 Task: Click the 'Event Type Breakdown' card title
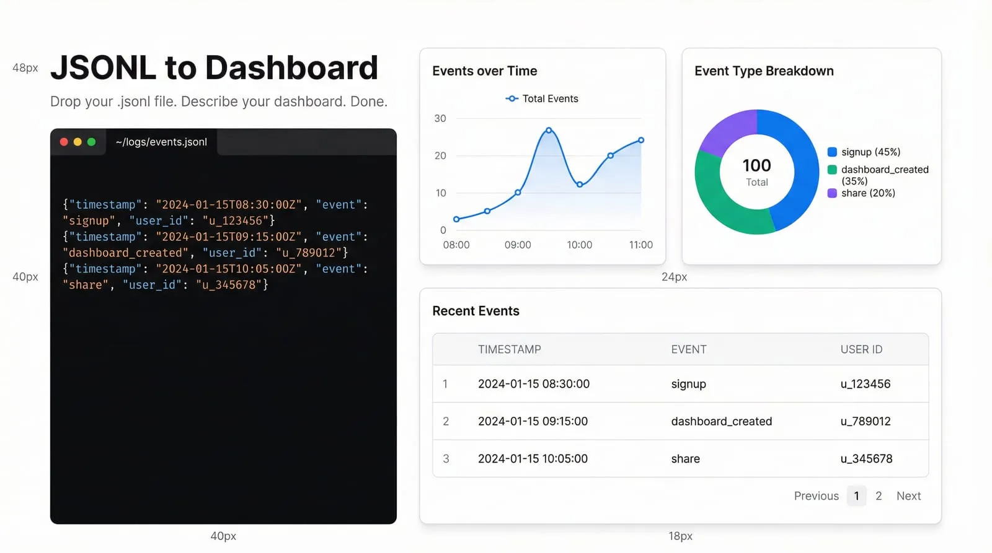pyautogui.click(x=764, y=71)
